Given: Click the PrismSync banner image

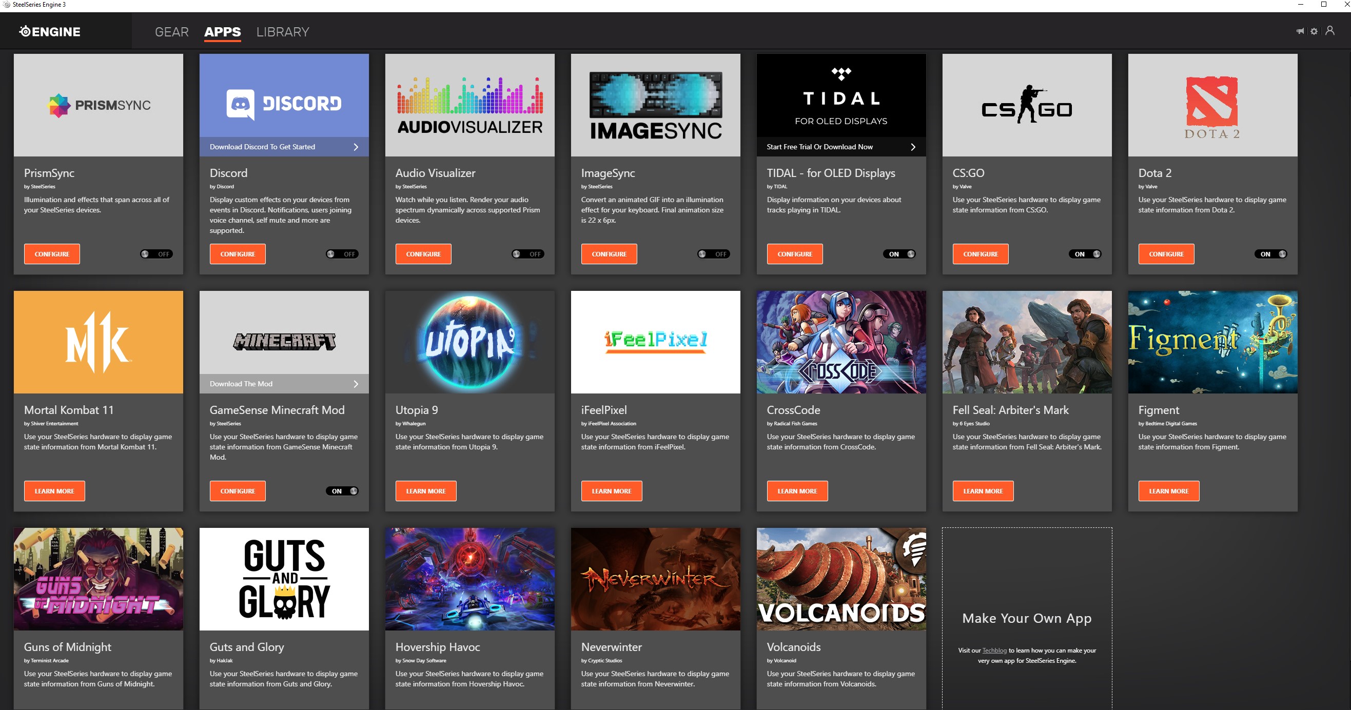Looking at the screenshot, I should [x=98, y=105].
